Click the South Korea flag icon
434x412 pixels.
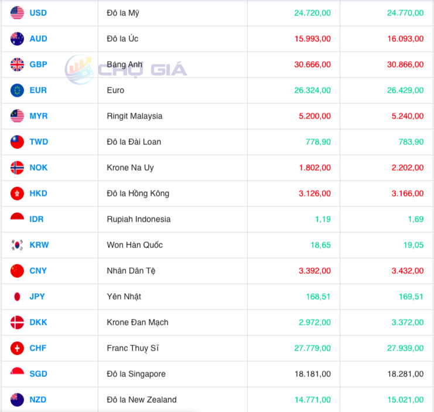pos(17,245)
